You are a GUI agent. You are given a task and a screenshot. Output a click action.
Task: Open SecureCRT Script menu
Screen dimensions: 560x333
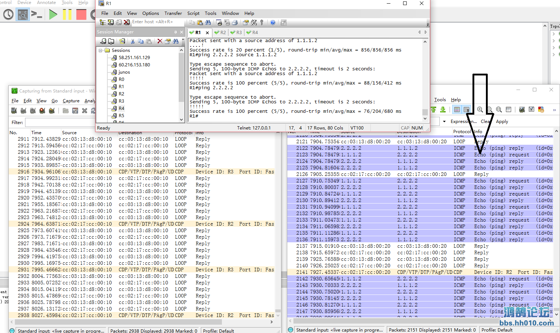(x=193, y=13)
